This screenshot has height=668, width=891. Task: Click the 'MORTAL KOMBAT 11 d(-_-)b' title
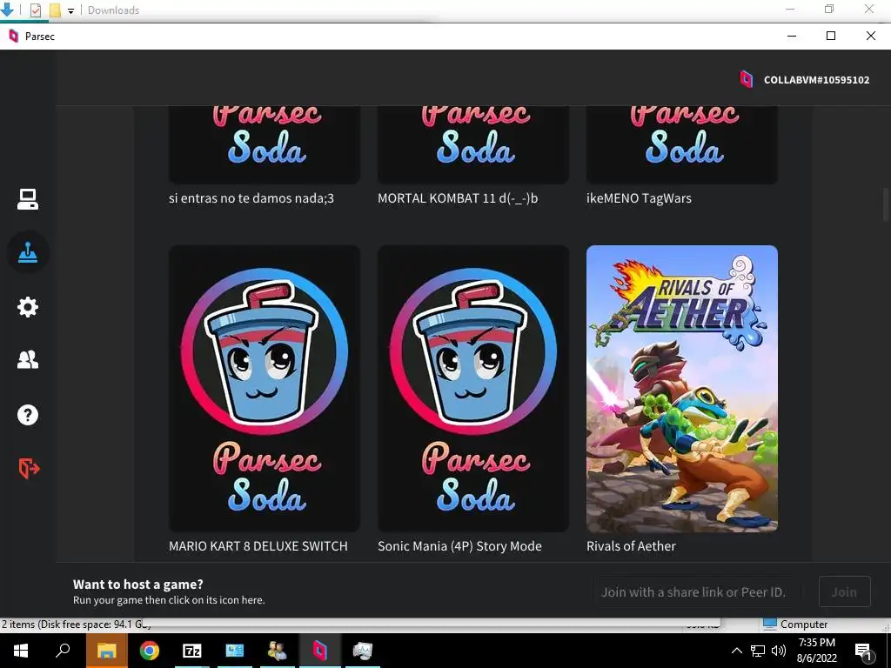458,198
